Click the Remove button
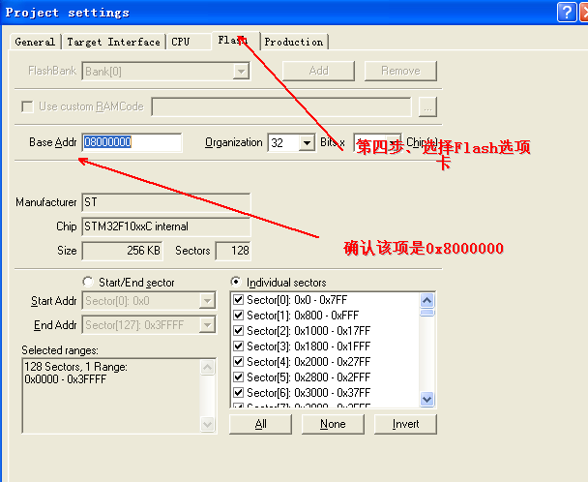The width and height of the screenshot is (588, 482). 400,71
